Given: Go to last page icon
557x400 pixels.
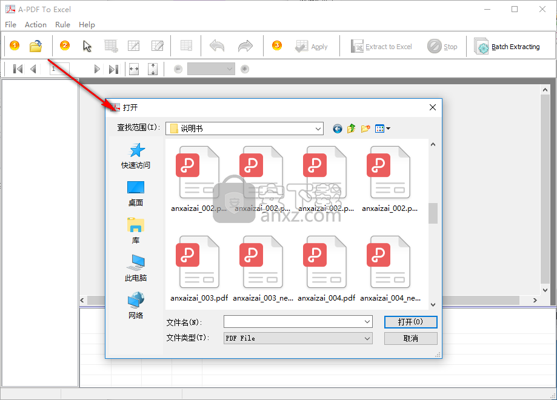Looking at the screenshot, I should [x=114, y=69].
